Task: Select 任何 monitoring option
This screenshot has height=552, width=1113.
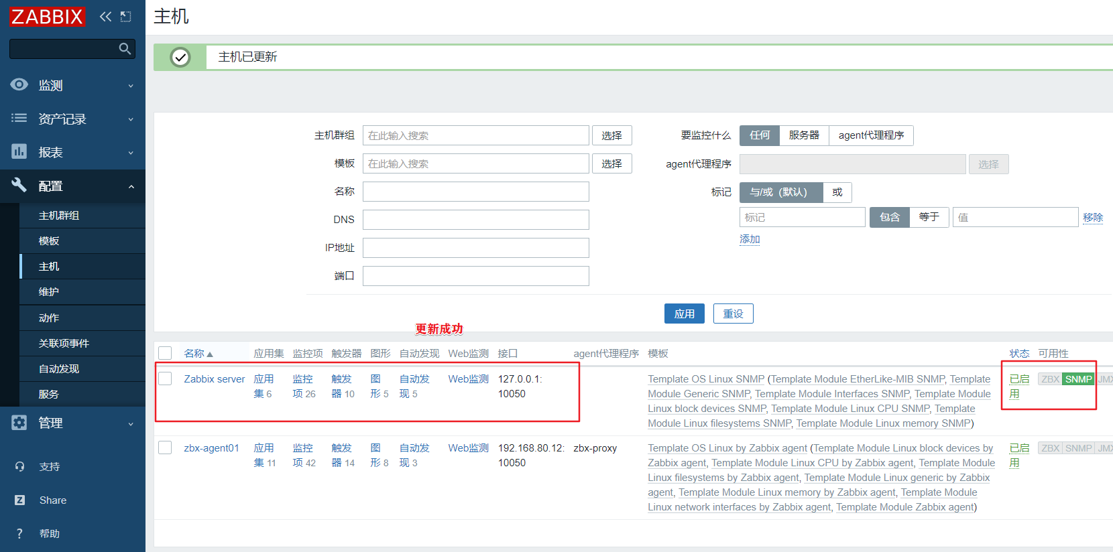Action: (760, 135)
